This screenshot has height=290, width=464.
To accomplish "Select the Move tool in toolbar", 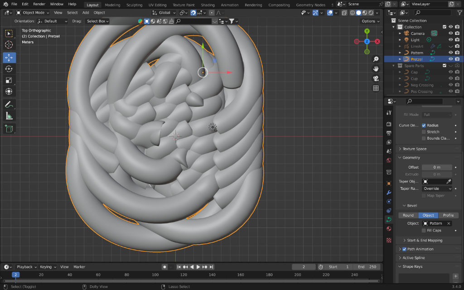I will (x=9, y=58).
